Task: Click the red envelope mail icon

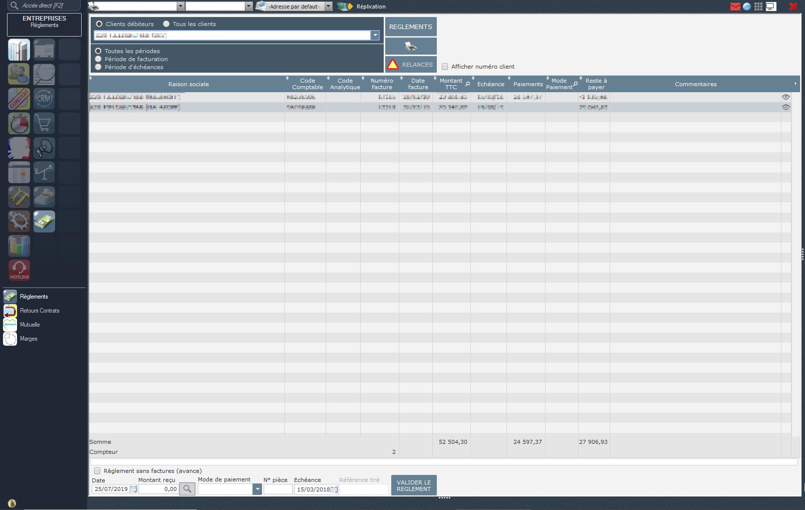Action: (735, 7)
